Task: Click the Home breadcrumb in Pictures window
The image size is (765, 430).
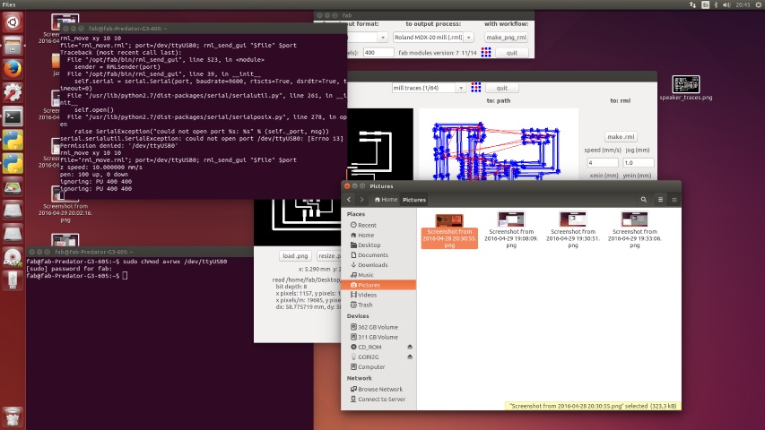Action: point(386,200)
